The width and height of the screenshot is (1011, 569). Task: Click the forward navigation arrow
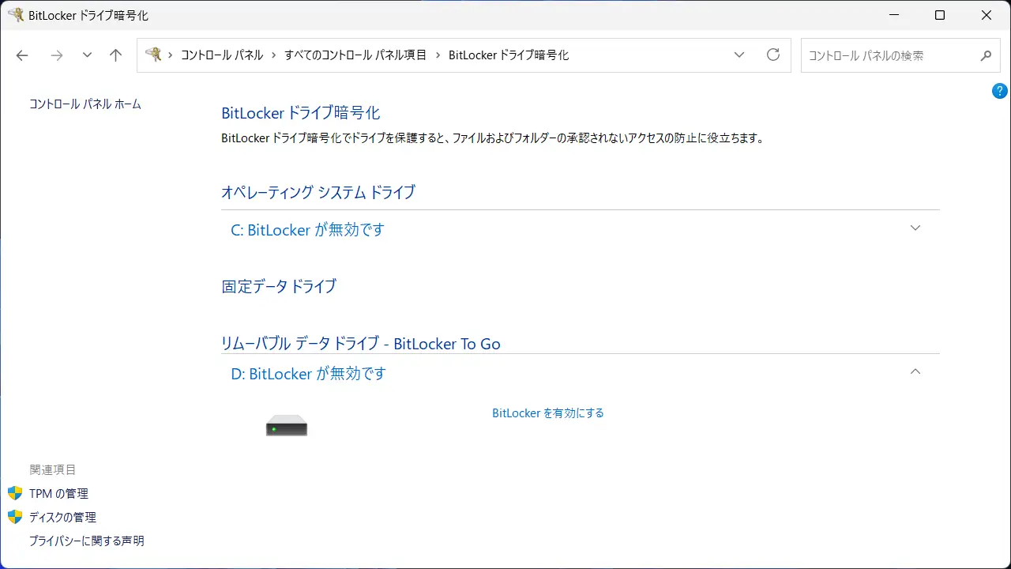pos(56,55)
